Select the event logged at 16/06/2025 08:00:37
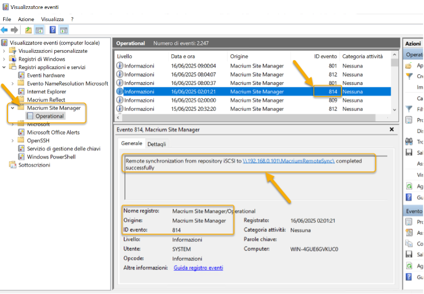 tap(253, 83)
